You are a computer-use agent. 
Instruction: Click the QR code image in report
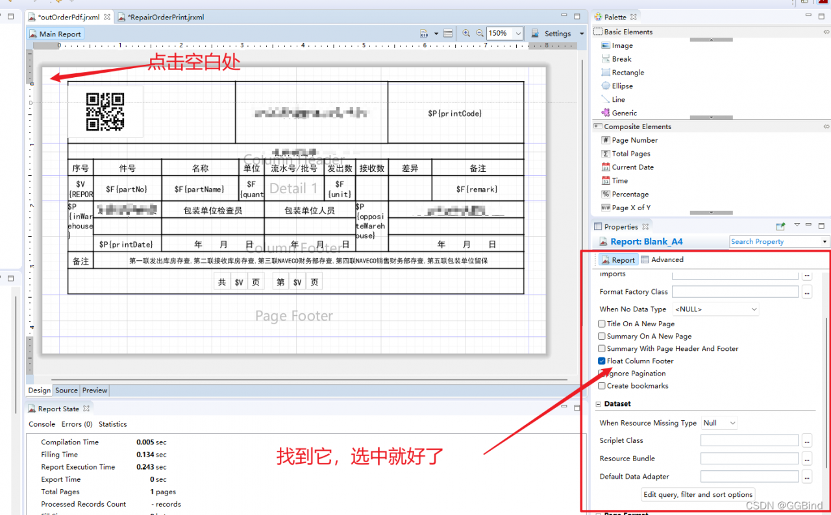pos(105,111)
